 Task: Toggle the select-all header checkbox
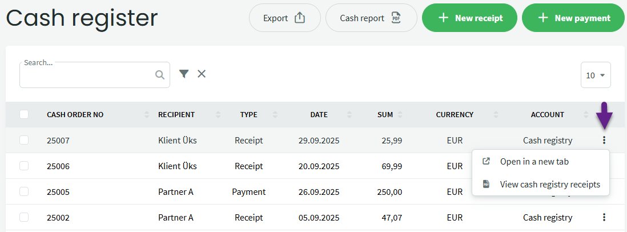[24, 114]
